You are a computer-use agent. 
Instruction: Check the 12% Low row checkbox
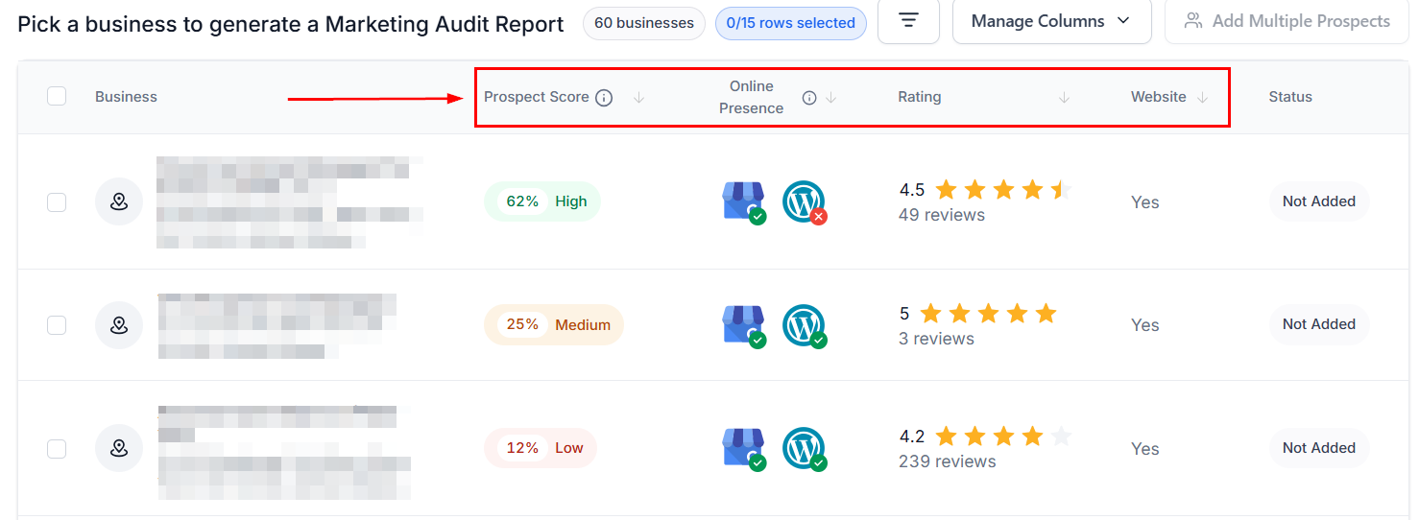57,448
